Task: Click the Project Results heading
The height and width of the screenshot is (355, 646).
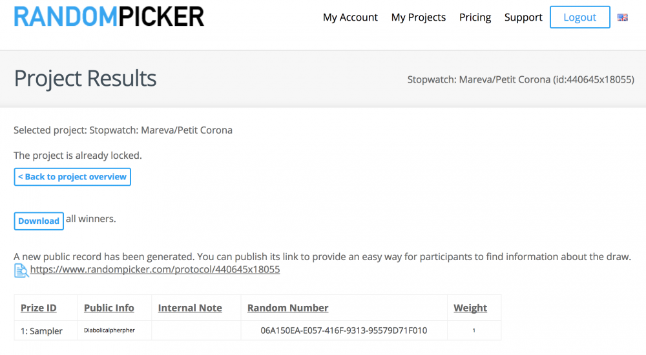Action: coord(85,78)
